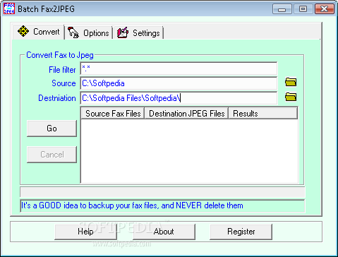Maximize the Batch Fax2JPEG window

(303, 9)
